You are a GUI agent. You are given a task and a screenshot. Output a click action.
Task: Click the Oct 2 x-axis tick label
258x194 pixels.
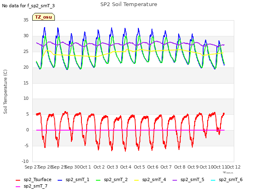pos(99,167)
